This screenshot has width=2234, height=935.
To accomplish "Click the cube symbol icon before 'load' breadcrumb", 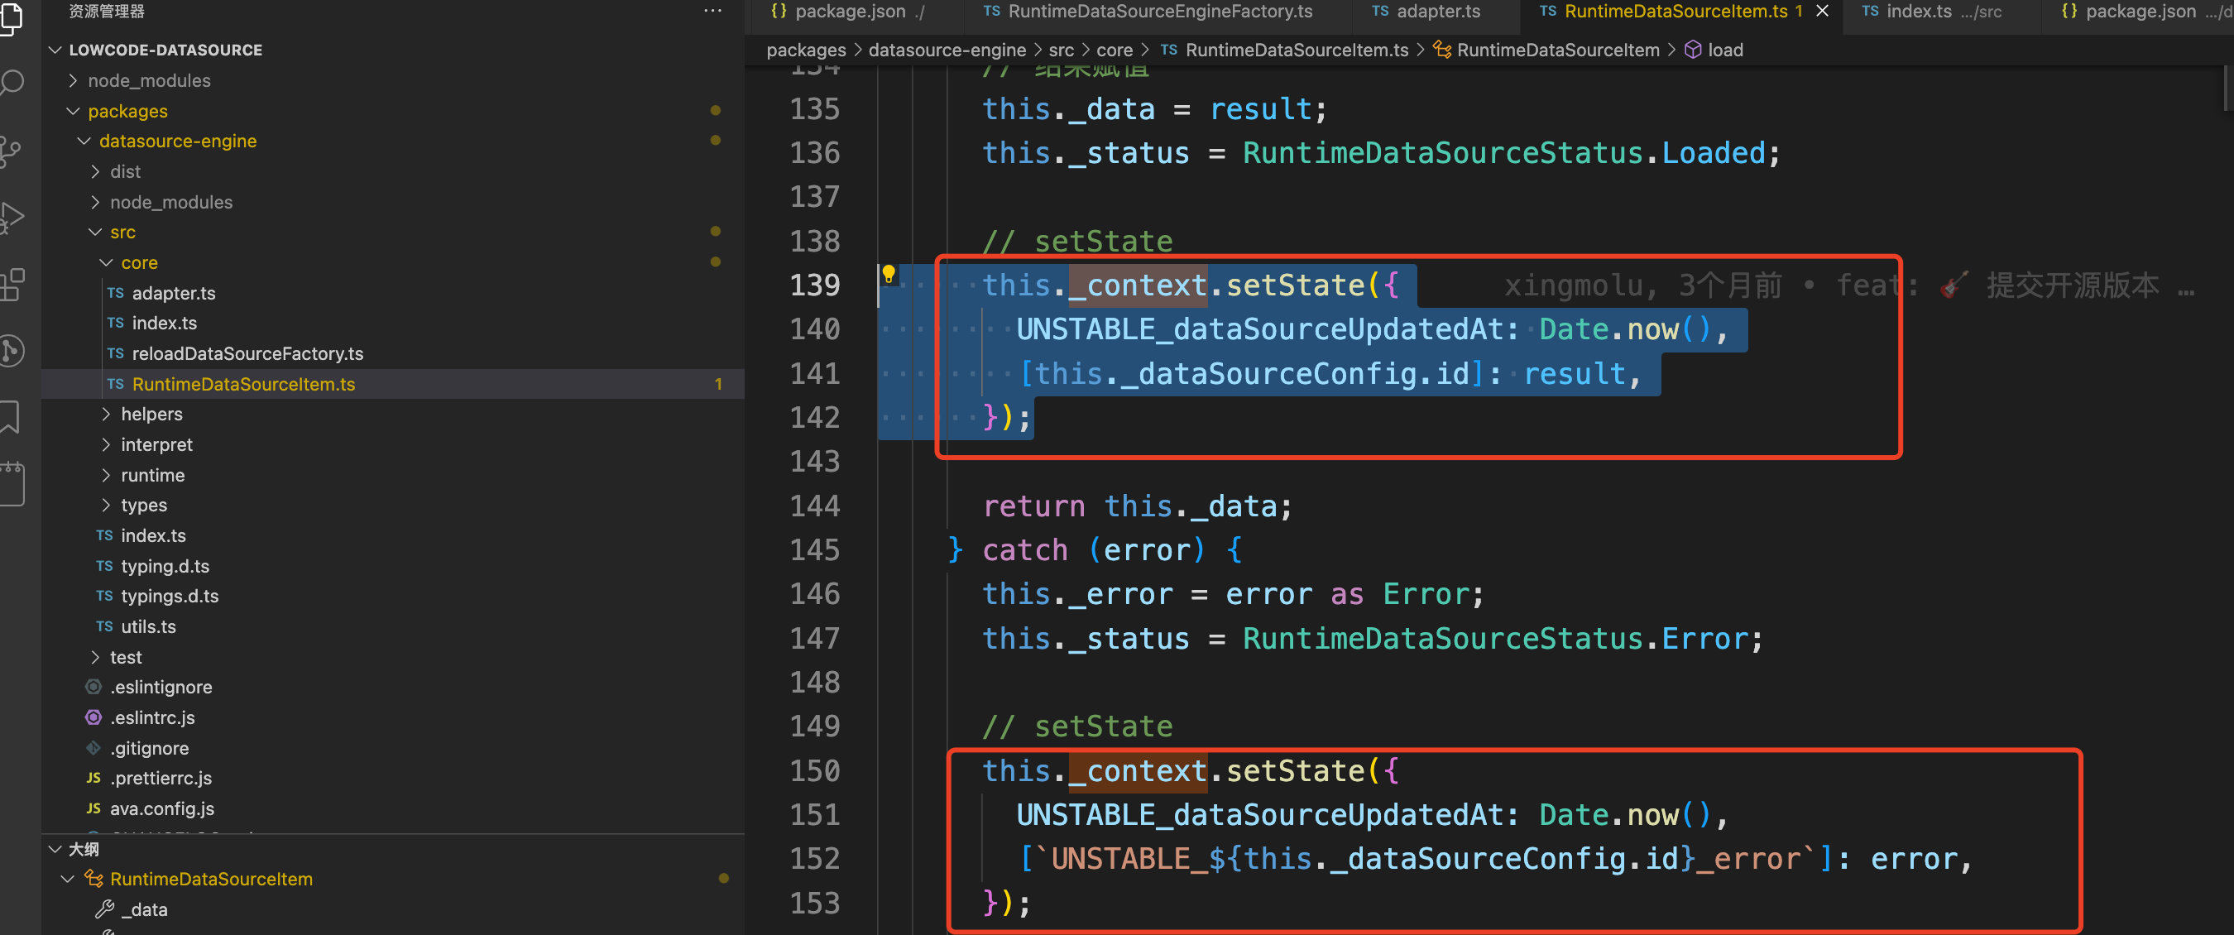I will point(1694,50).
